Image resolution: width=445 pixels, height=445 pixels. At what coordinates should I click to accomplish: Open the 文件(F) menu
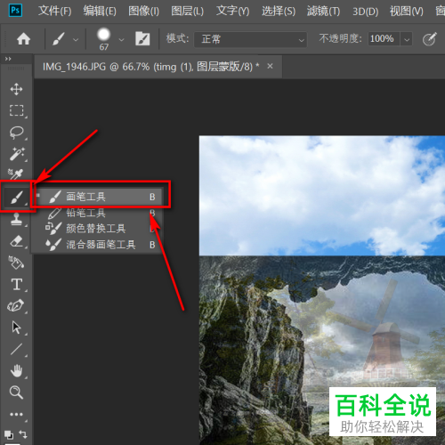(x=55, y=11)
